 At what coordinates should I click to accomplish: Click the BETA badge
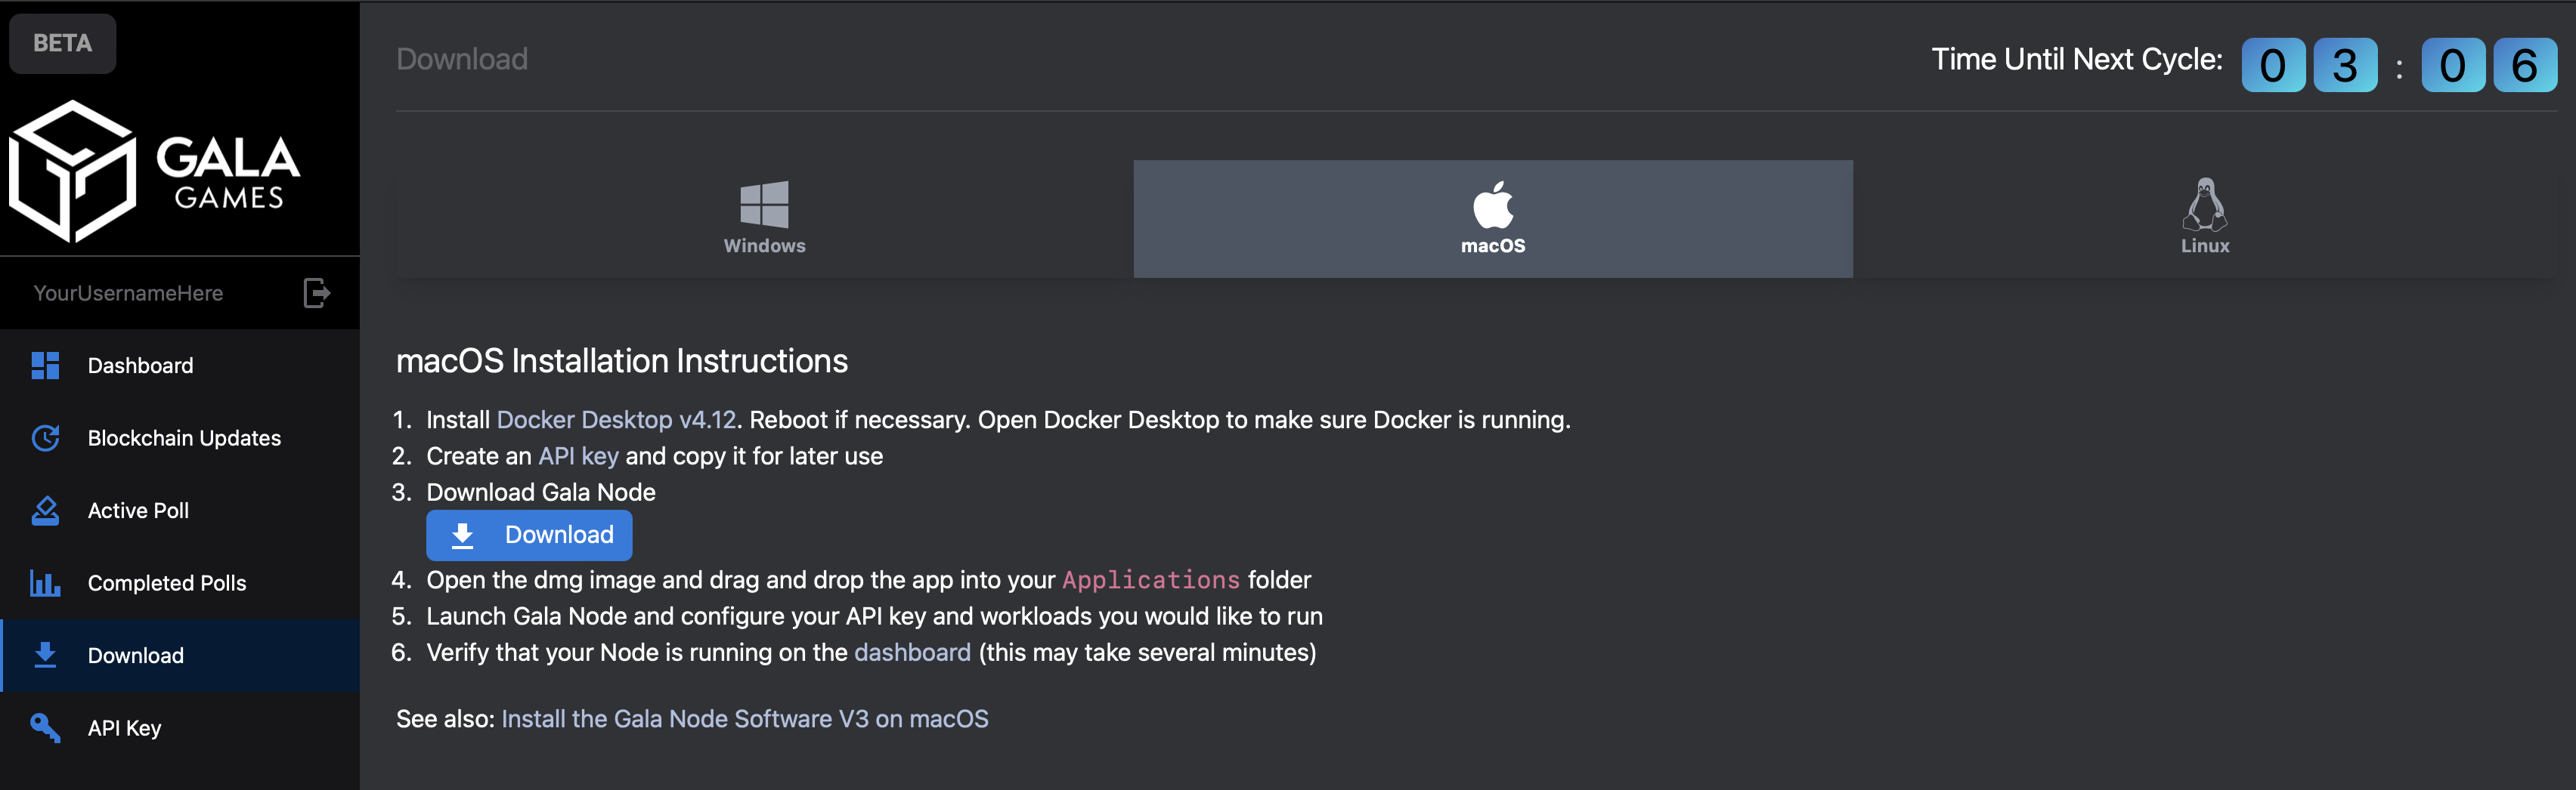coord(62,43)
